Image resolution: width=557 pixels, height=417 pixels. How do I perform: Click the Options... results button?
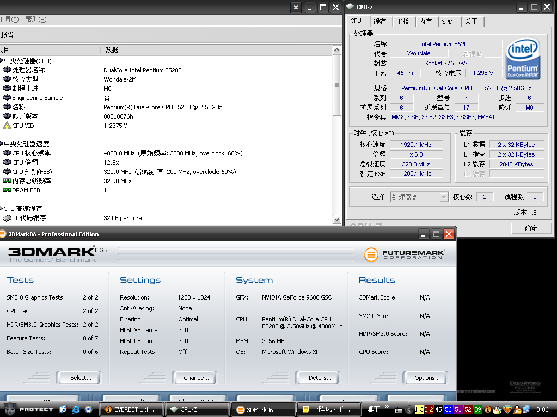[425, 378]
